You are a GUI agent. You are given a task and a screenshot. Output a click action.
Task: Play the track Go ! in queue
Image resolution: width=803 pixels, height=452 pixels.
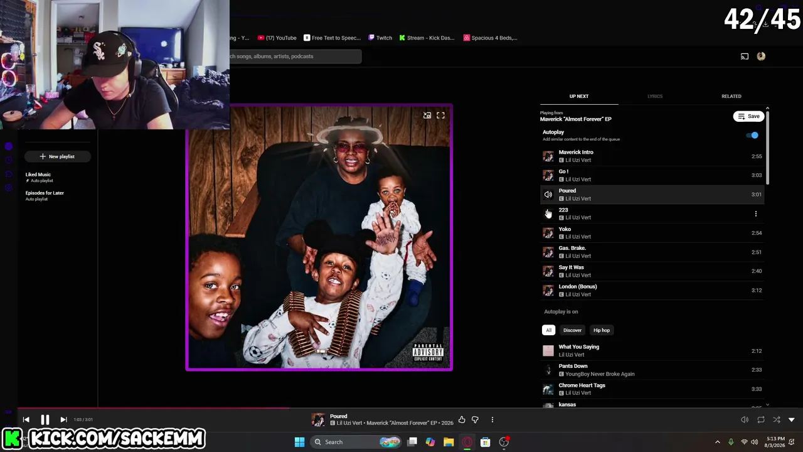[652, 175]
